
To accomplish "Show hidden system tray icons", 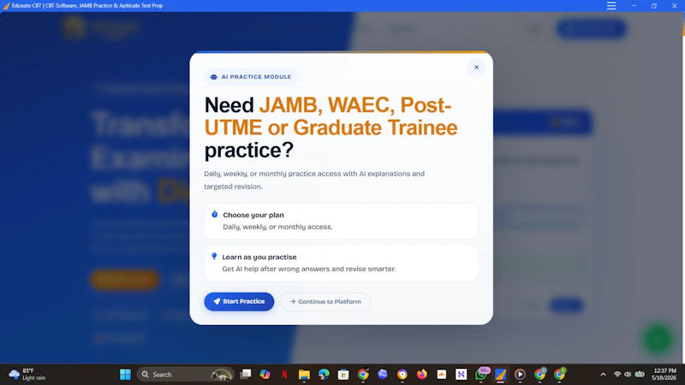I will click(603, 375).
